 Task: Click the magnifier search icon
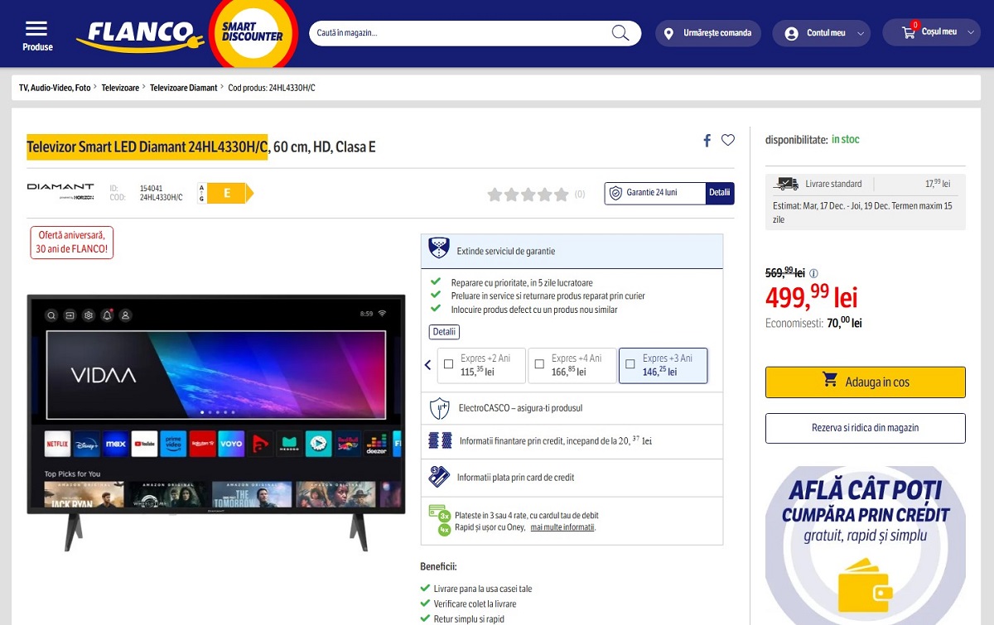pyautogui.click(x=620, y=33)
